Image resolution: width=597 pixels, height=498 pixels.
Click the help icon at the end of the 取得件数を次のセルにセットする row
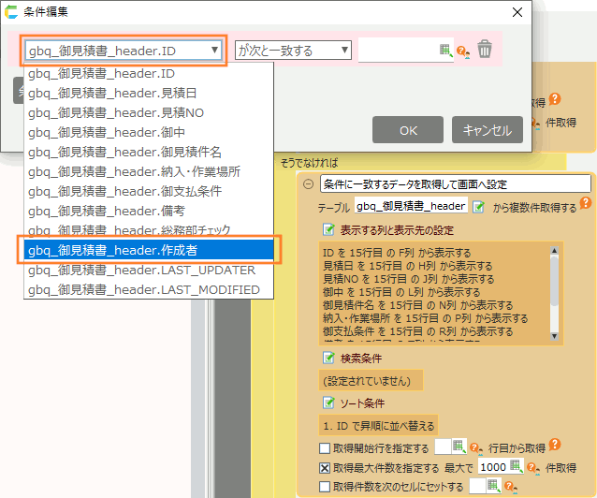point(511,487)
